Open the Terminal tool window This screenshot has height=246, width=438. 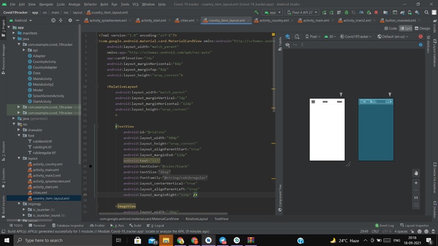[x=37, y=225]
